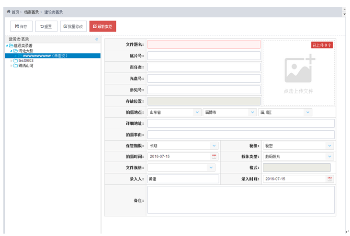Screen dimensions: 350x236
Task: Click the 责任者 input field
Action: pos(204,67)
